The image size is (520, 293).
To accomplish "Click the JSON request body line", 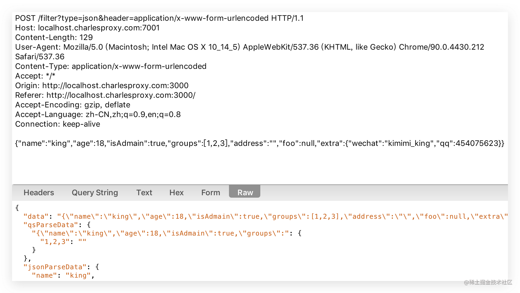I will (260, 143).
